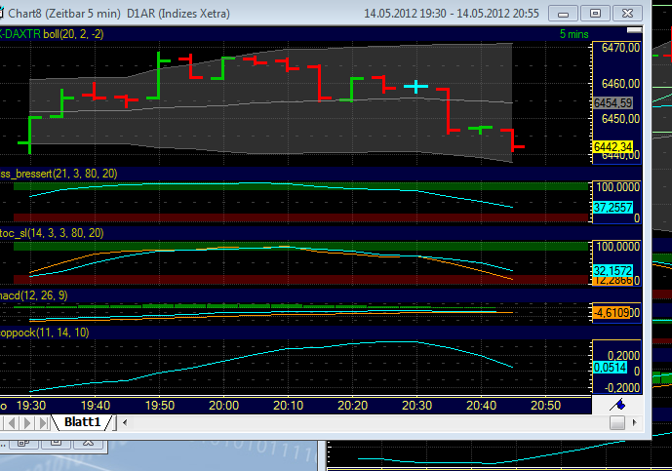Viewport: 672px width, 471px height.
Task: Go to the previous chart sheet
Action: pyautogui.click(x=12, y=423)
